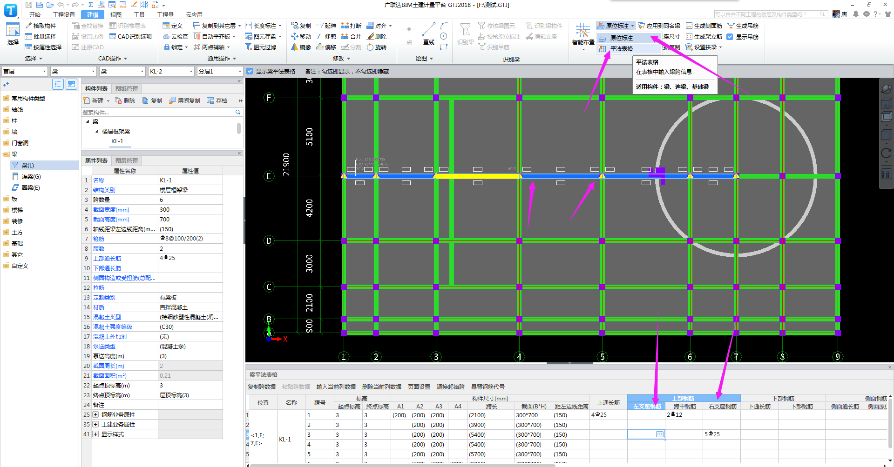Click the 移动 move tool
Screen dimensions: 894x467
(x=301, y=36)
